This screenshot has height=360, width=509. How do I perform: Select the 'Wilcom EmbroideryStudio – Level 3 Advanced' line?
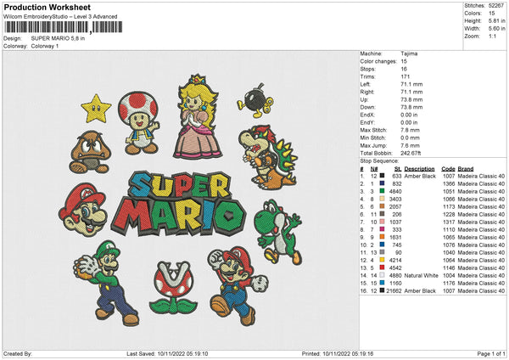click(x=60, y=17)
